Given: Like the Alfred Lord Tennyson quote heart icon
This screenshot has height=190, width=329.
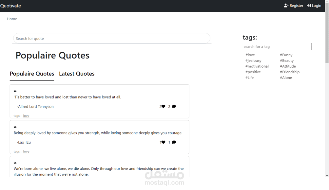Looking at the screenshot, I should tap(163, 106).
